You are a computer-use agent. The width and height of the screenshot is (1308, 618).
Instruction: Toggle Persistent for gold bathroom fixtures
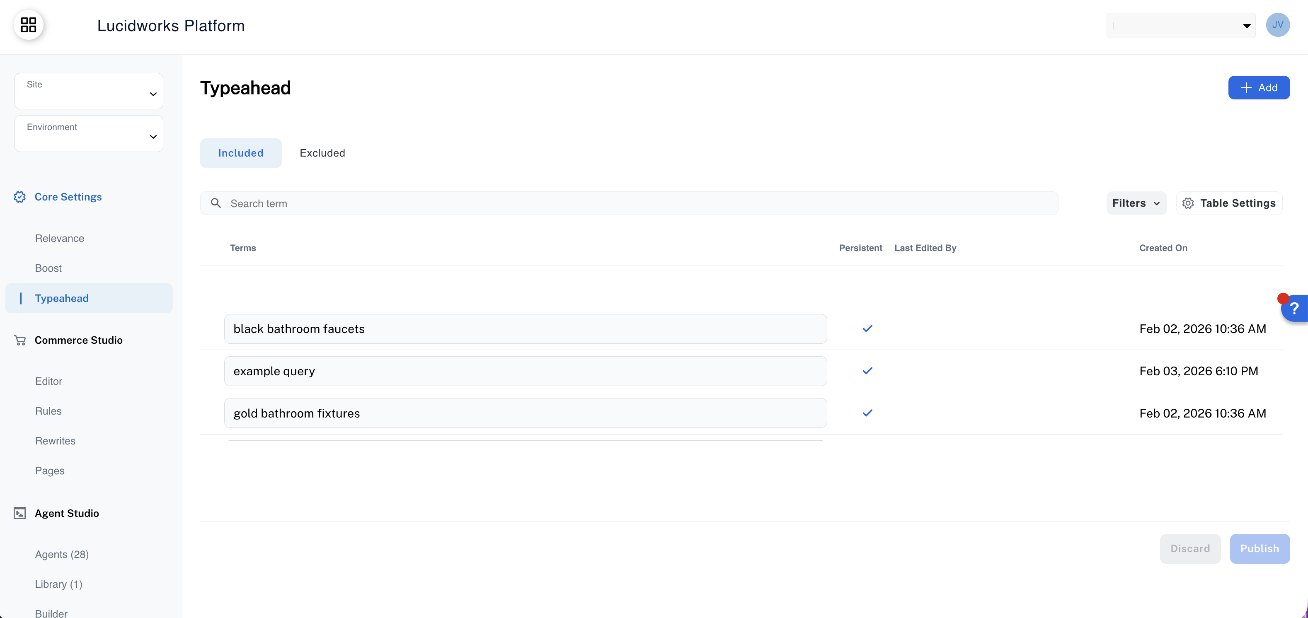point(867,413)
